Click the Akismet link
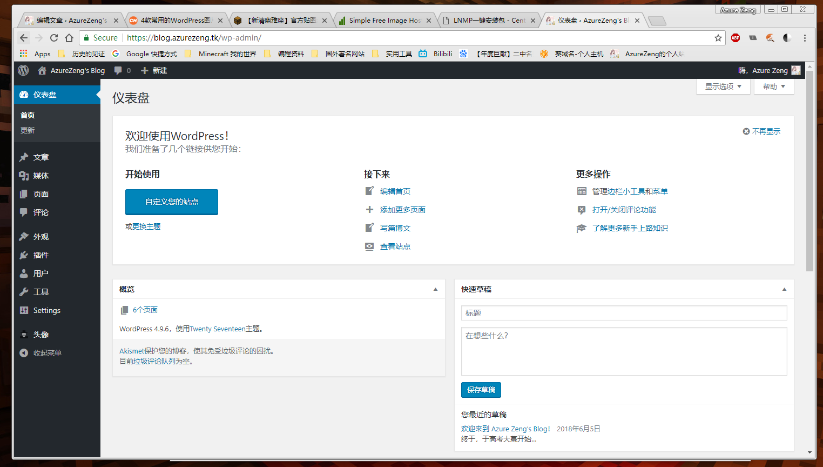The width and height of the screenshot is (823, 467). pyautogui.click(x=132, y=351)
